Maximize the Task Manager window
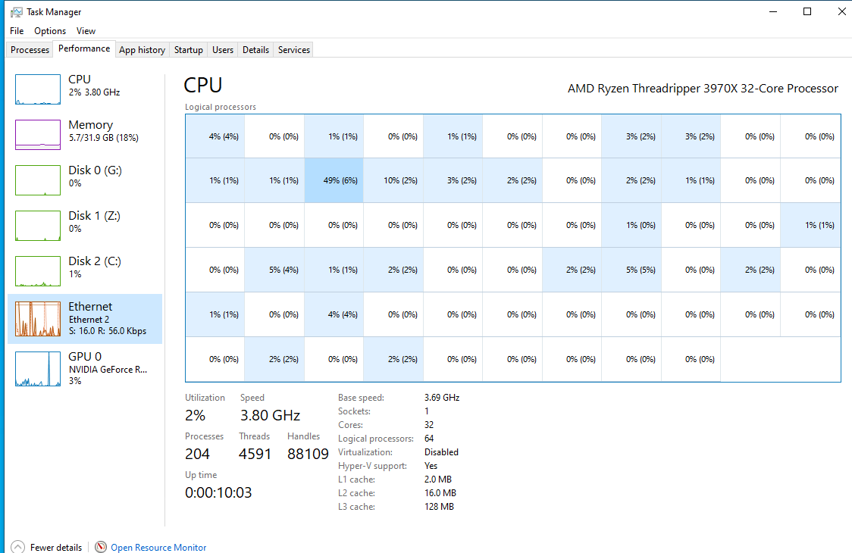 807,11
